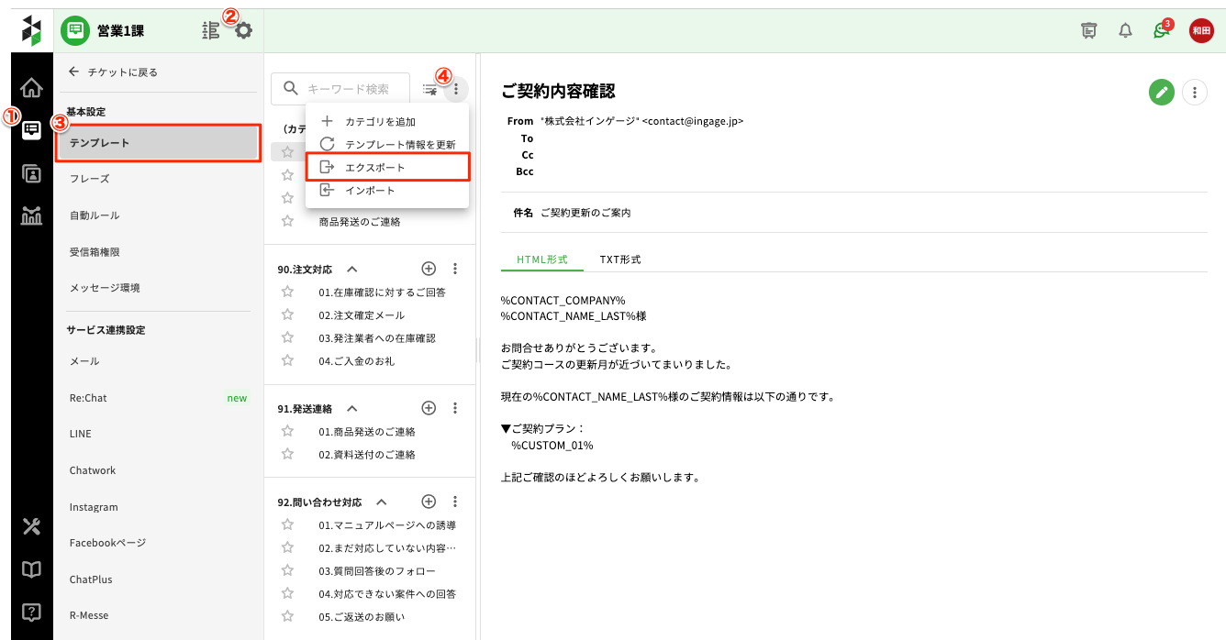This screenshot has width=1226, height=640.
Task: Open the home icon in sidebar
Action: click(31, 88)
